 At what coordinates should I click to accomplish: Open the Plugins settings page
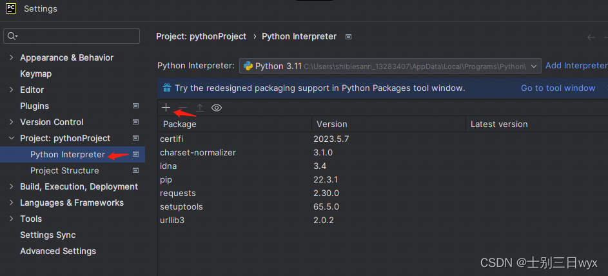[x=35, y=106]
